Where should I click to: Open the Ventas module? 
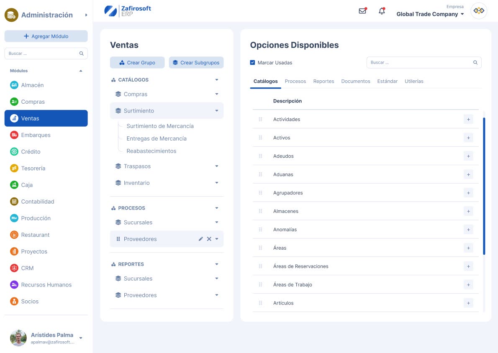pyautogui.click(x=46, y=118)
